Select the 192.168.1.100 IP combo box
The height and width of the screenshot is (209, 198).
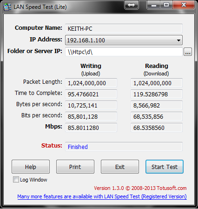tap(124, 40)
